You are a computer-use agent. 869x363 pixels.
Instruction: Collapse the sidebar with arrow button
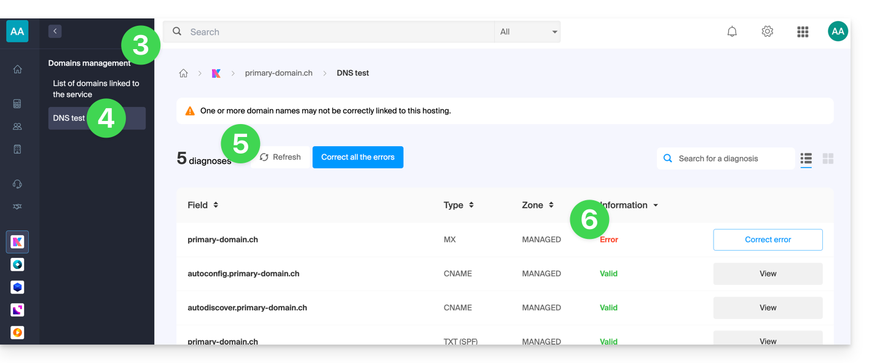coord(55,31)
